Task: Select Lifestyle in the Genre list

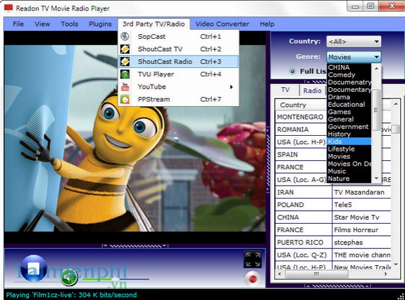Action: pyautogui.click(x=349, y=149)
